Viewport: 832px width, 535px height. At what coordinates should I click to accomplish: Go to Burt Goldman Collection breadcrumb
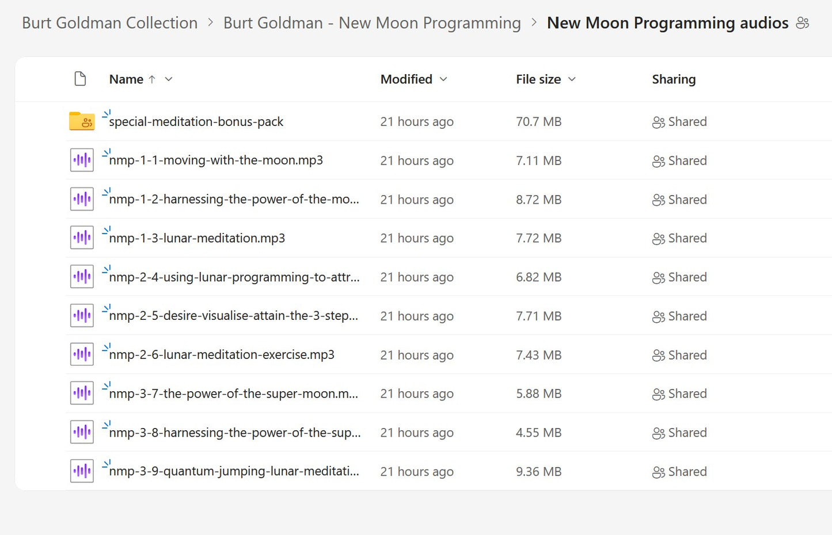click(109, 23)
